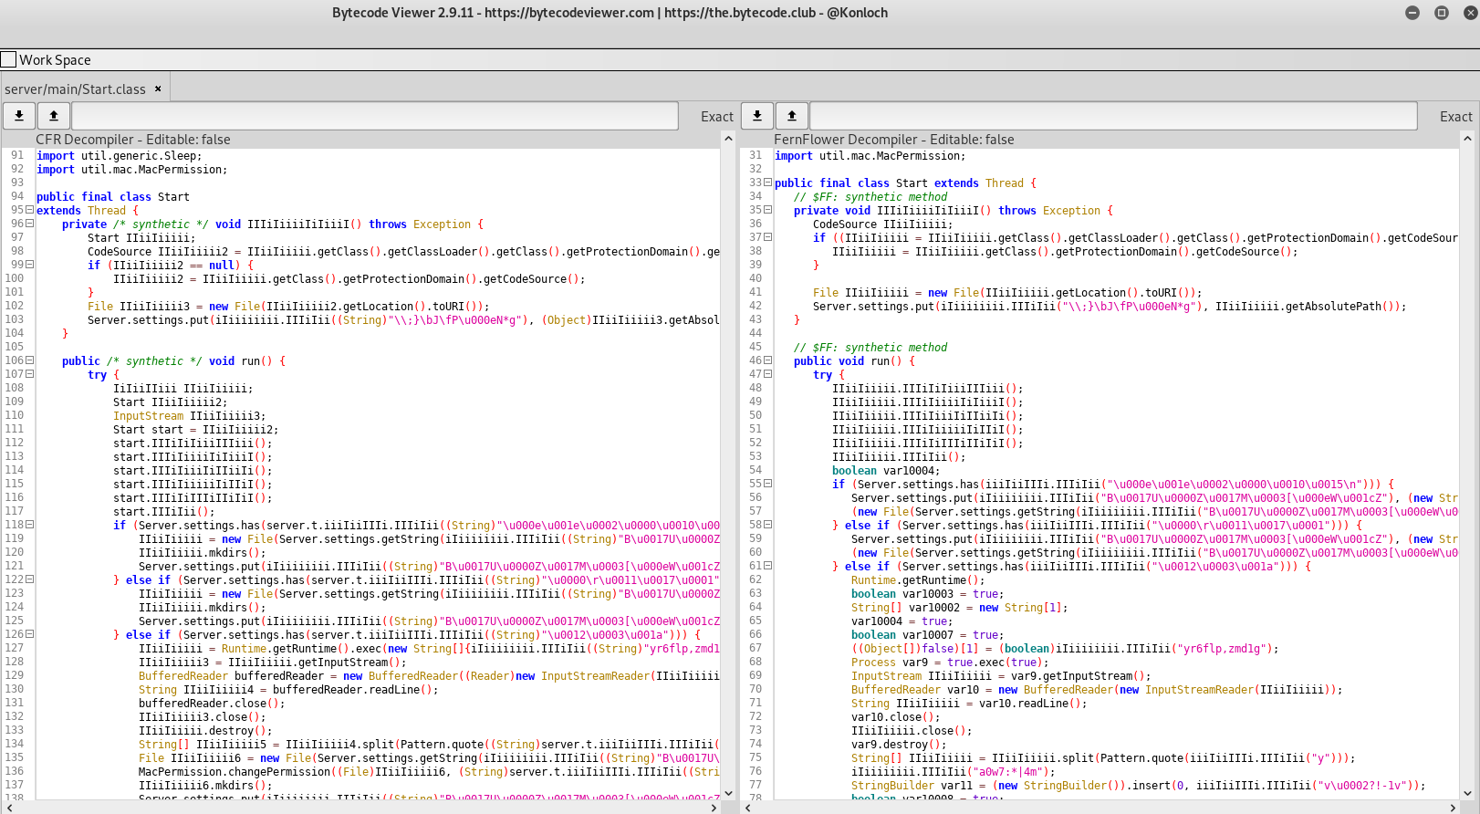
Task: Click FernFlower line 'boolean var10004;'
Action: point(885,470)
